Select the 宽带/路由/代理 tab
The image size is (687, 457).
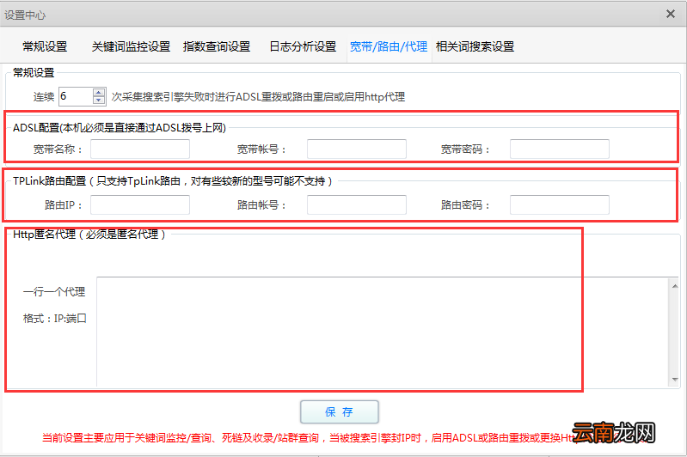pyautogui.click(x=389, y=46)
